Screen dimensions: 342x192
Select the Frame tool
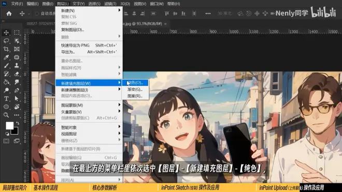point(17,49)
